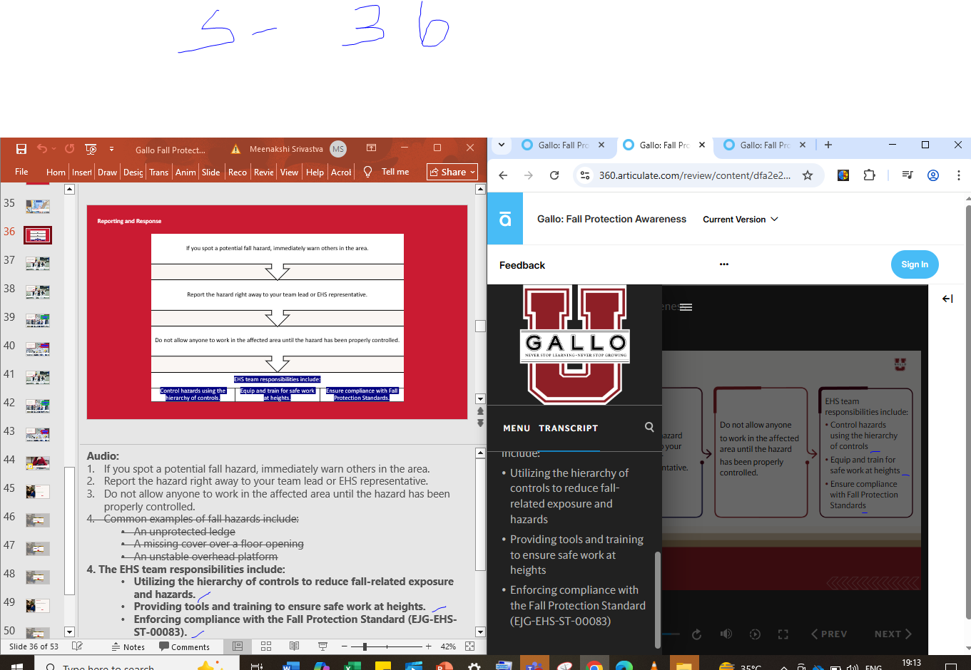The height and width of the screenshot is (670, 971).
Task: Switch to Transitions ribbon tab
Action: [158, 172]
